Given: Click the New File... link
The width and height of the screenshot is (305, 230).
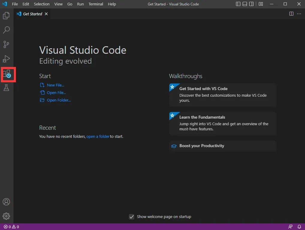Looking at the screenshot, I should (x=55, y=85).
